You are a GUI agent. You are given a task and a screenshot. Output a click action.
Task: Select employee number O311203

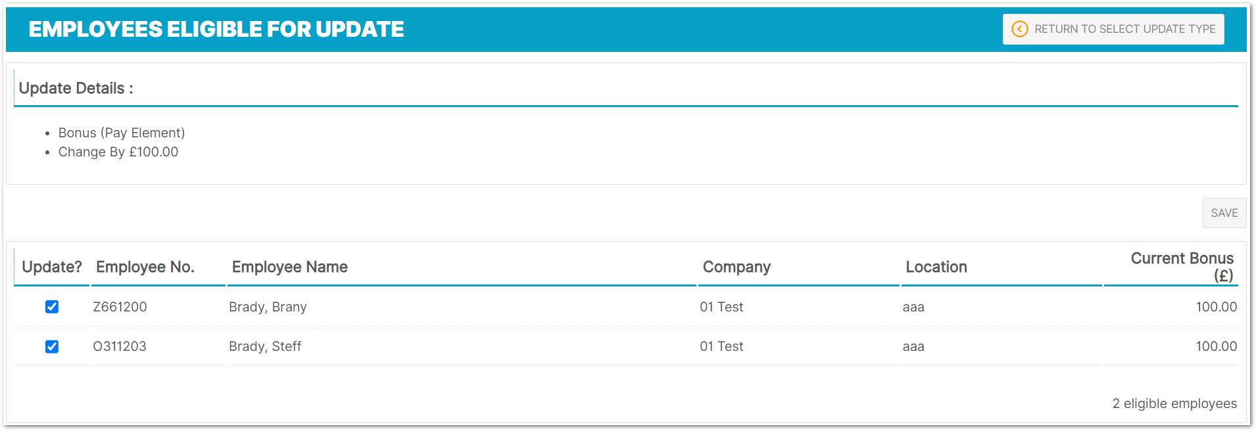click(x=120, y=346)
